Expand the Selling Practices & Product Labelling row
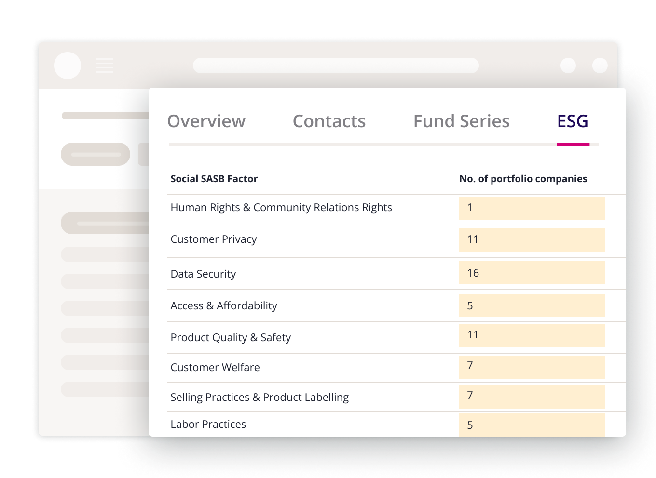This screenshot has height=478, width=656. point(260,397)
